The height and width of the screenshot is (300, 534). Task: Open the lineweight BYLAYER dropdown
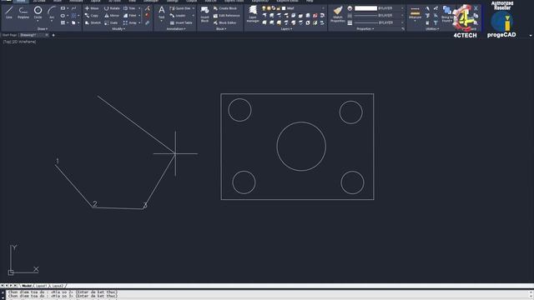pos(402,22)
